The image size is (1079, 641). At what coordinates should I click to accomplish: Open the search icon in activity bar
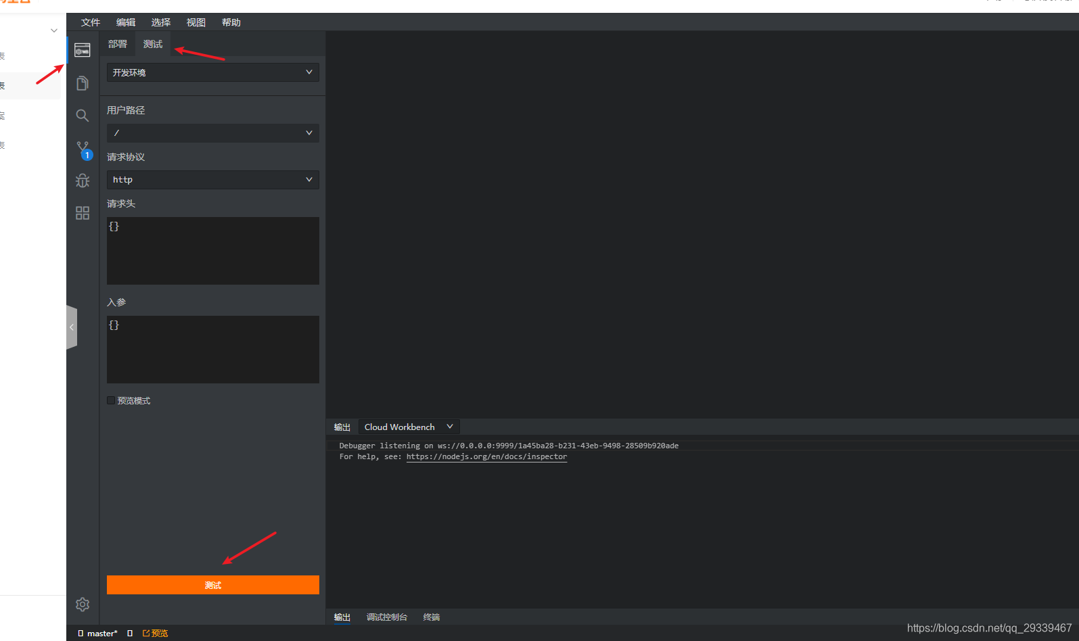[x=83, y=116]
